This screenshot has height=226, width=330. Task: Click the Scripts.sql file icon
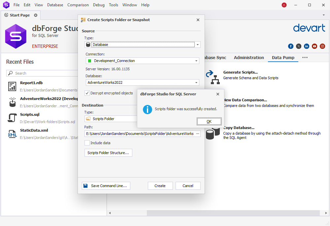coord(12,118)
